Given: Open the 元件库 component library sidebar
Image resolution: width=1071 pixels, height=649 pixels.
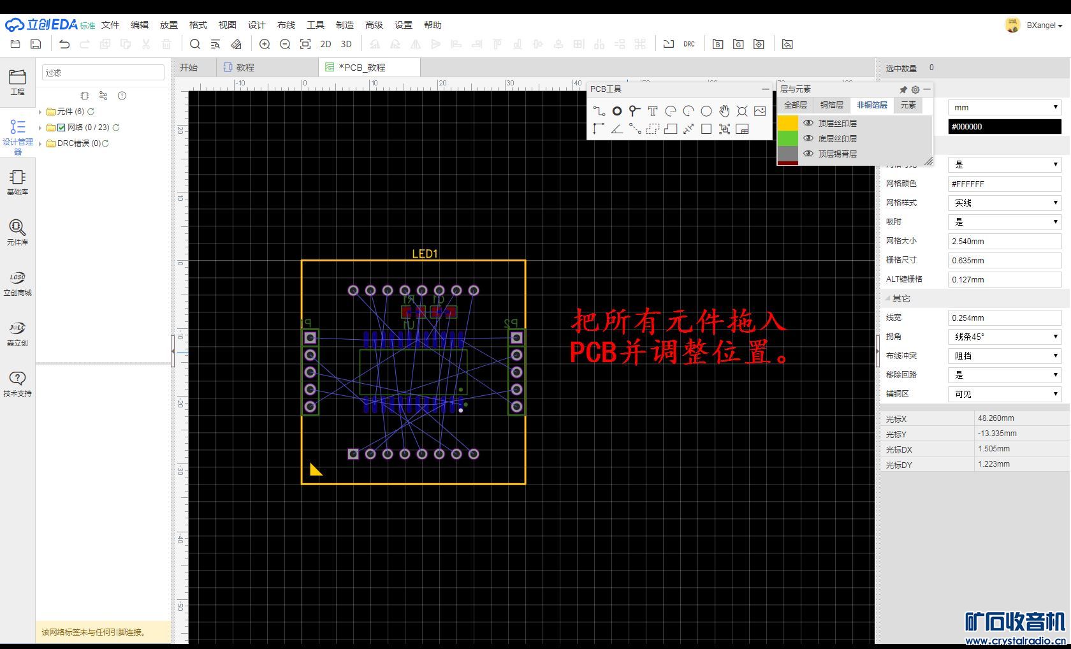Looking at the screenshot, I should (x=17, y=232).
